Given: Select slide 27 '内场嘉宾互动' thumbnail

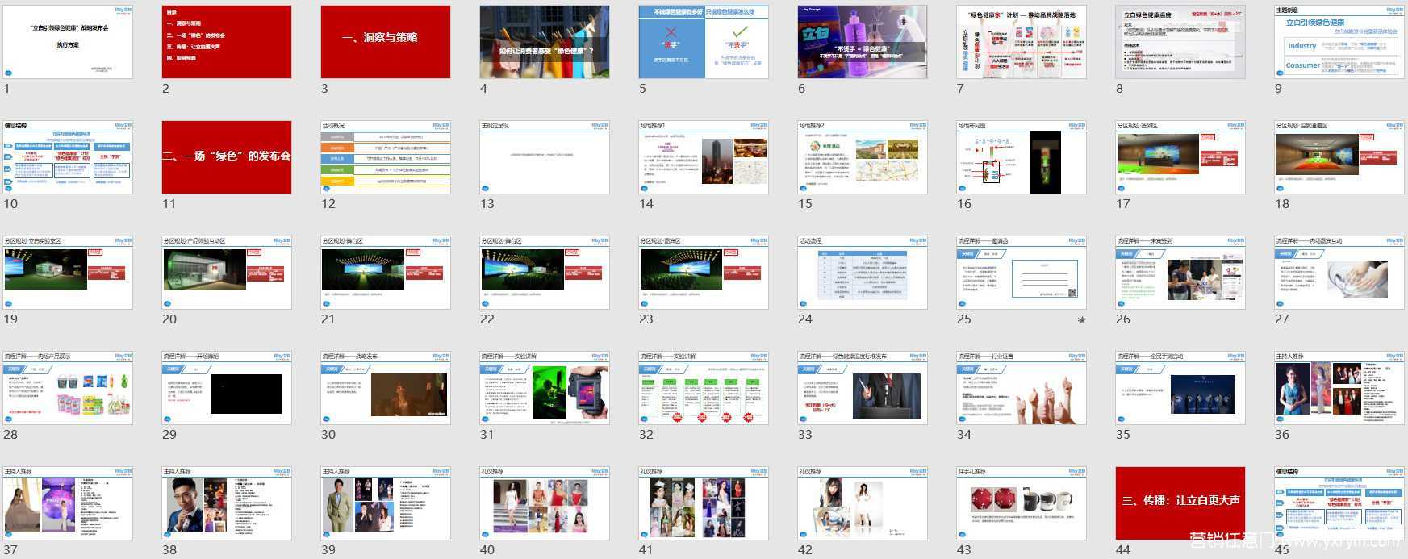Looking at the screenshot, I should [x=1339, y=273].
